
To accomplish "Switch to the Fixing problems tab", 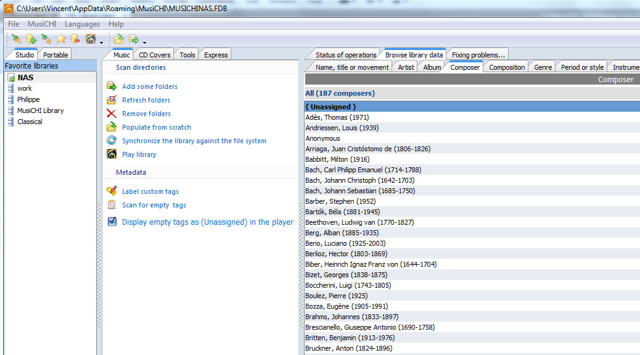I will pos(478,55).
